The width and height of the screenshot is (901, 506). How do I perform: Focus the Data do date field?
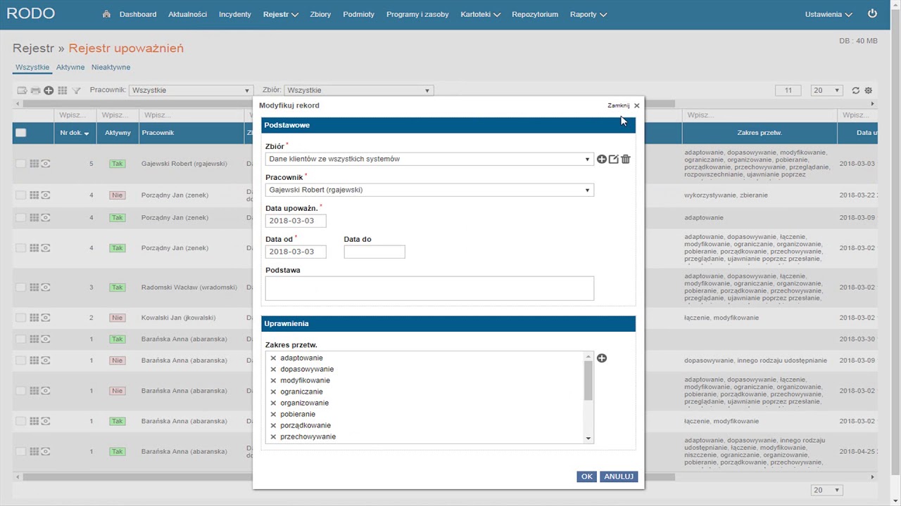point(374,252)
